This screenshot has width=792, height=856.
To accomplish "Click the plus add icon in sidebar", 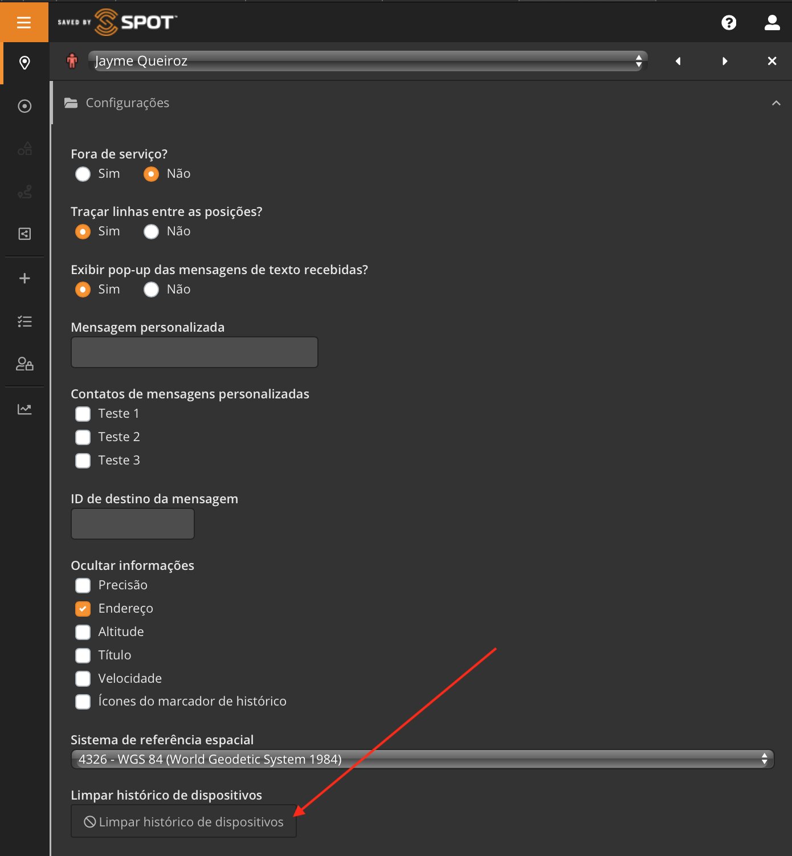I will tap(25, 278).
